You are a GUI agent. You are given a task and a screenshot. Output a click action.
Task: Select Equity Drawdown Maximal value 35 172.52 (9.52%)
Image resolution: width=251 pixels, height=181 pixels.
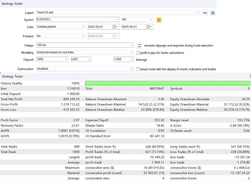(237, 104)
